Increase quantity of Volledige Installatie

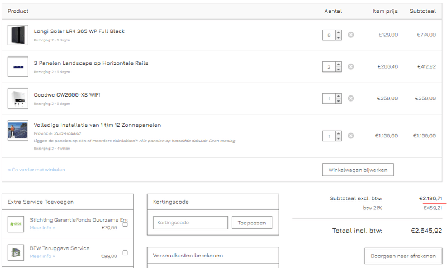coord(339,133)
